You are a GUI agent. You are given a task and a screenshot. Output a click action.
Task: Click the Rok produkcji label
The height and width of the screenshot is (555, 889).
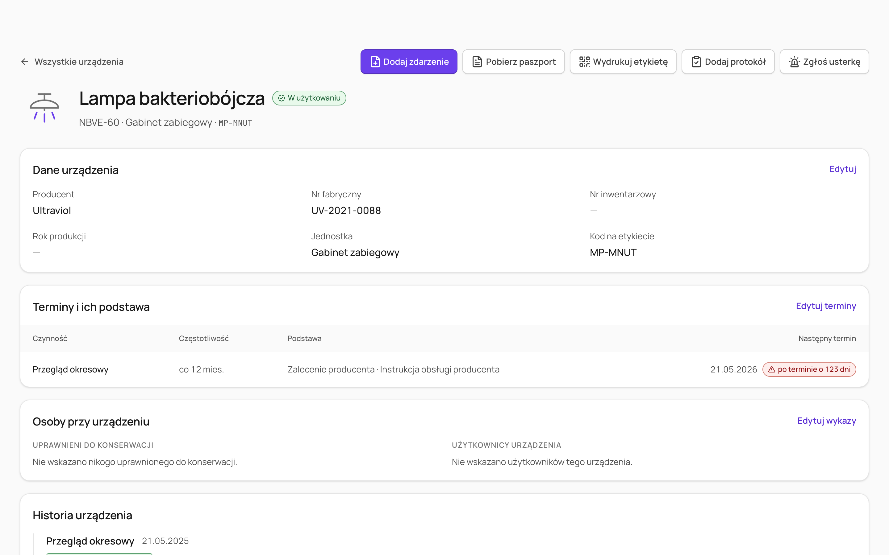pos(59,236)
